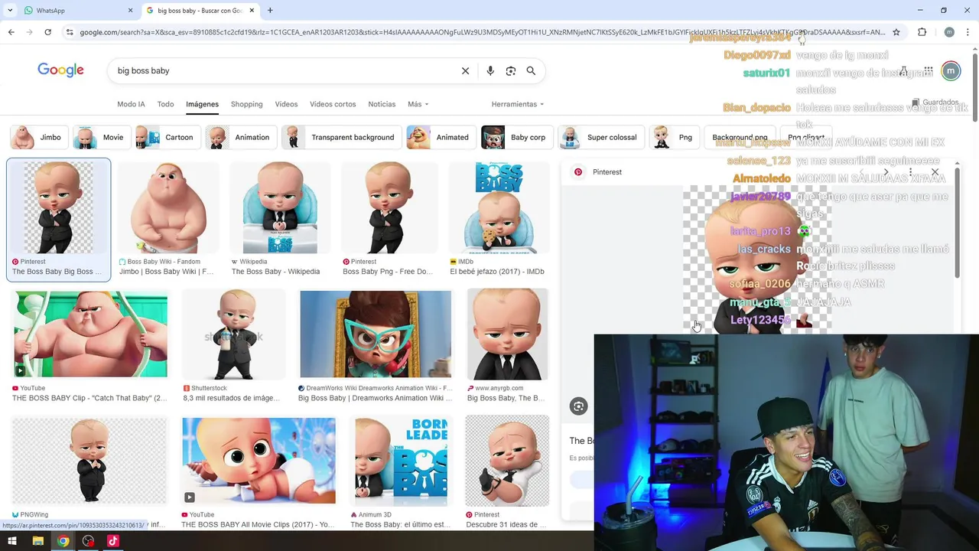Open the Chrome profile icon in the toolbar

(949, 32)
